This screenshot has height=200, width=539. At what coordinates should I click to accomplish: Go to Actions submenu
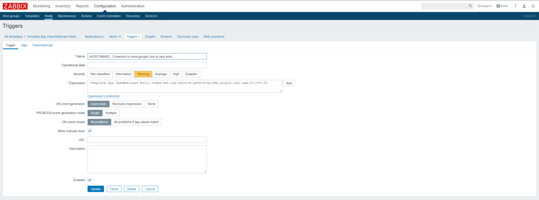(x=86, y=16)
